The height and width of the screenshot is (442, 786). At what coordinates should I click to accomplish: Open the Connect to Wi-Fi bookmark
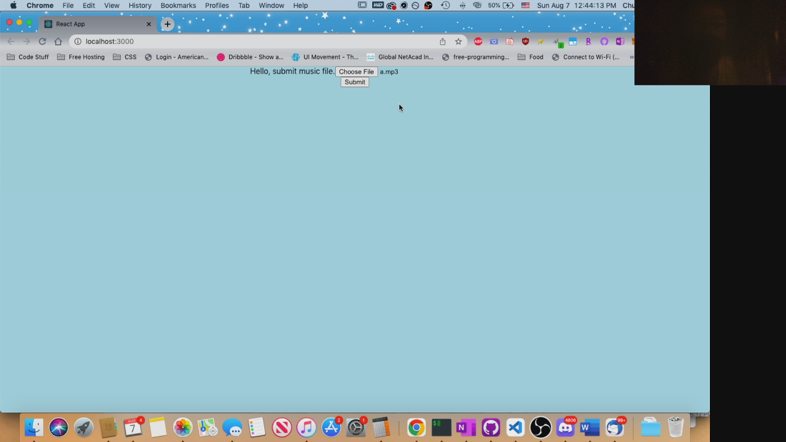[586, 57]
